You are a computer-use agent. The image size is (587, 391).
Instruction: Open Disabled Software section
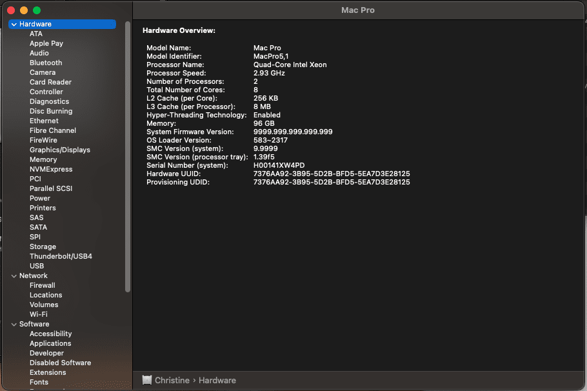pyautogui.click(x=60, y=363)
